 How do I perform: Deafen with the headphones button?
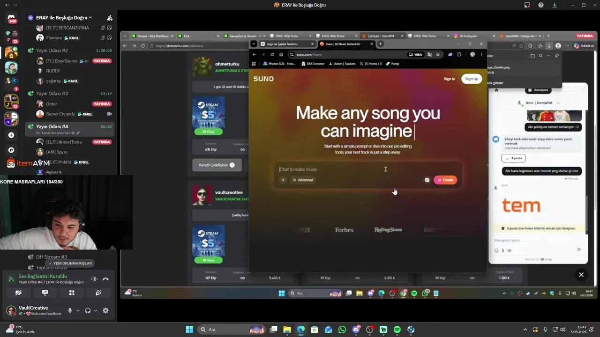tap(88, 310)
